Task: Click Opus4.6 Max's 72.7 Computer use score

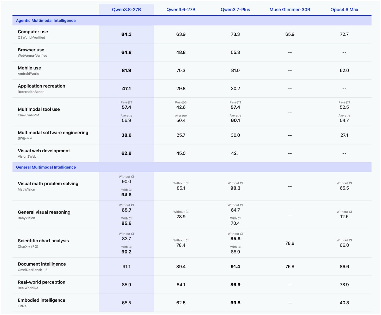Action: pos(344,34)
